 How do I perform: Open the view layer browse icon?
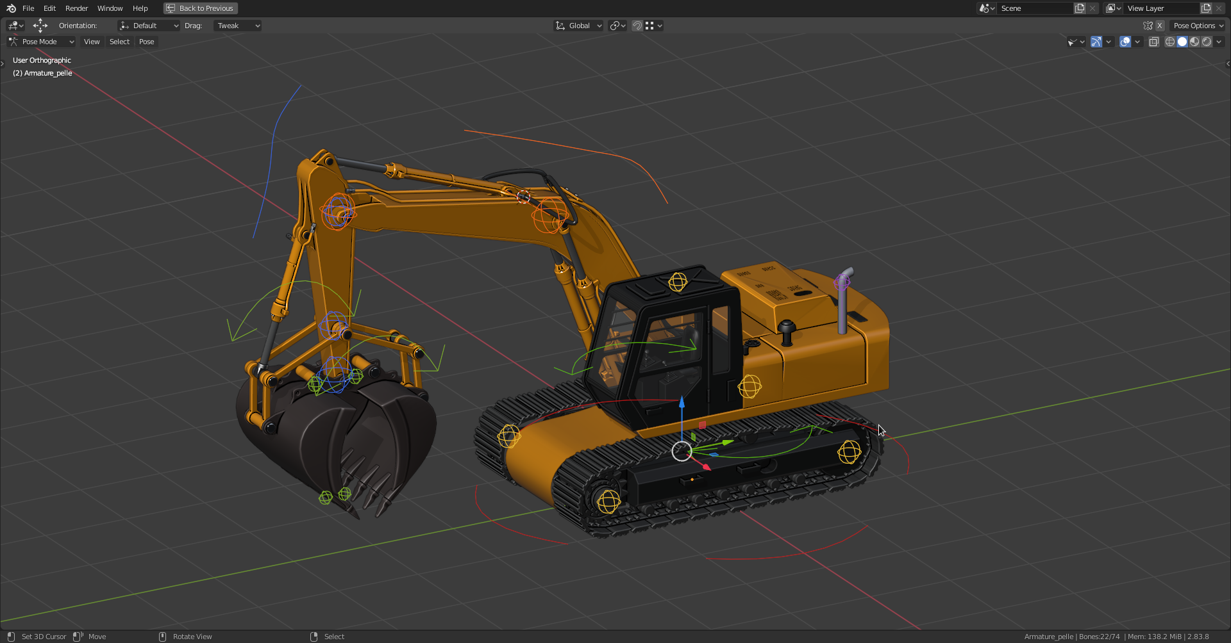[x=1113, y=8]
